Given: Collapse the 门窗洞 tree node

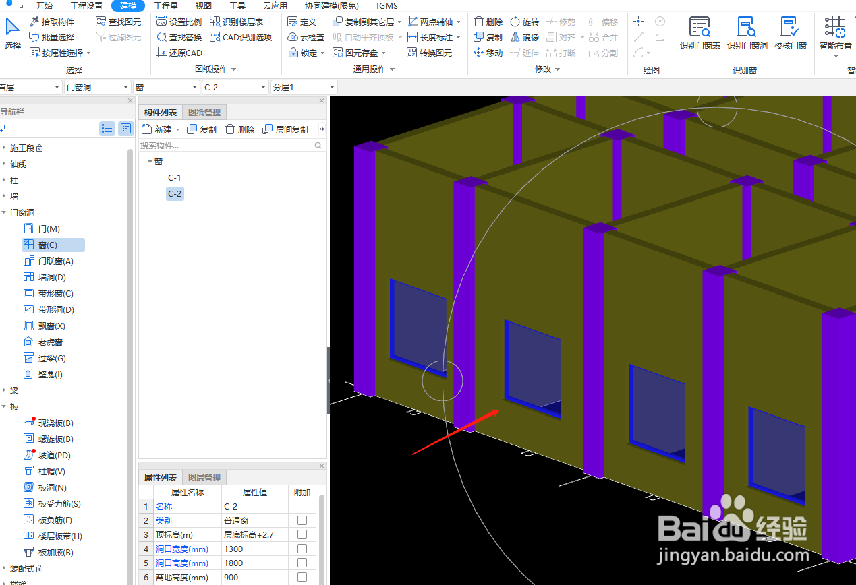Looking at the screenshot, I should coord(4,213).
